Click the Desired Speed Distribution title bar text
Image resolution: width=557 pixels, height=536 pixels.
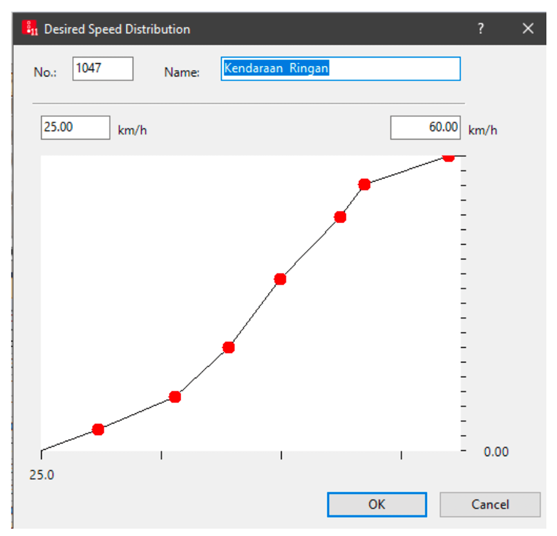(117, 29)
